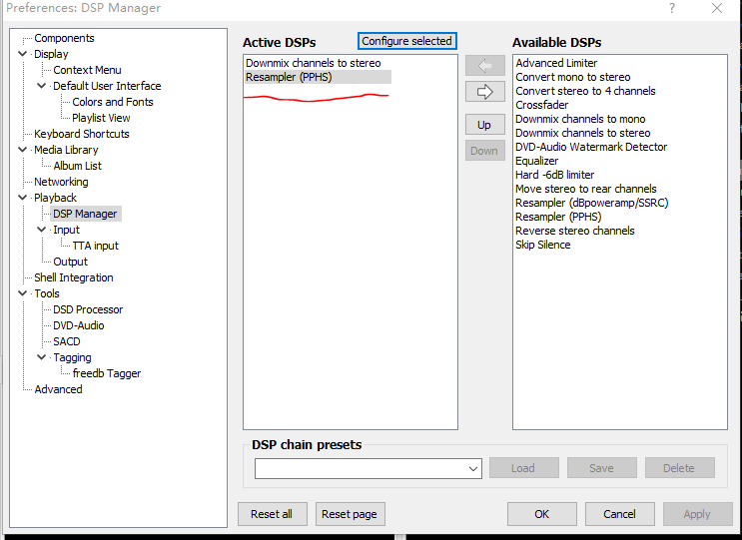Select Resampler (PPHS) in Active DSPs
The width and height of the screenshot is (742, 540).
[289, 77]
